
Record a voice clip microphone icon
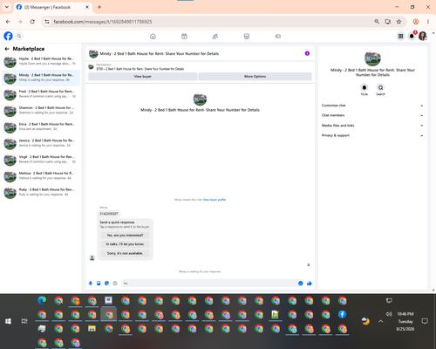point(91,284)
